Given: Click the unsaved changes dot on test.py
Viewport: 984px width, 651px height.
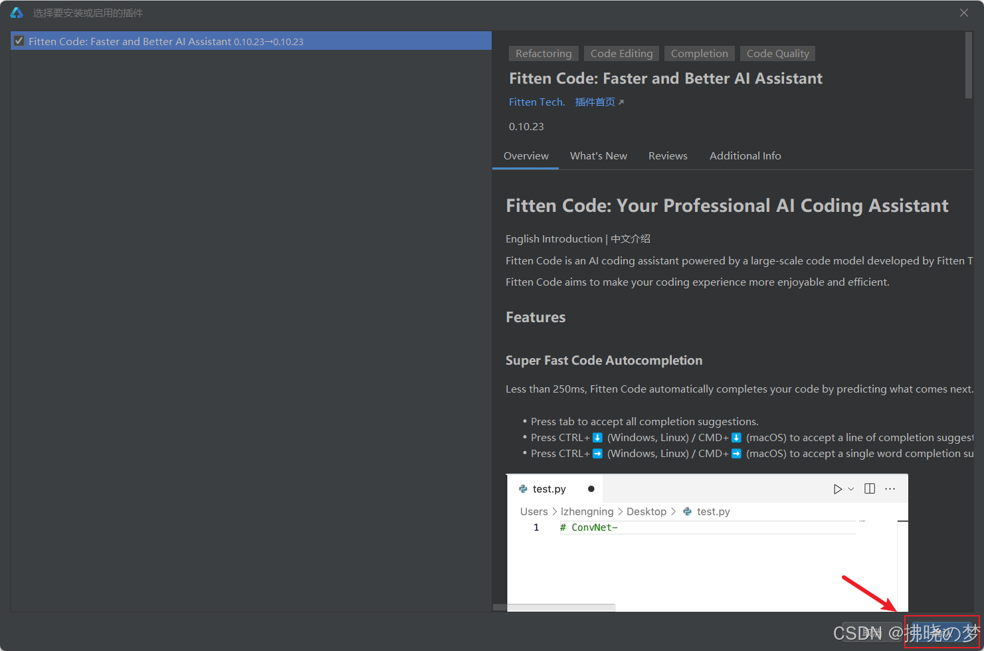Looking at the screenshot, I should [x=591, y=488].
